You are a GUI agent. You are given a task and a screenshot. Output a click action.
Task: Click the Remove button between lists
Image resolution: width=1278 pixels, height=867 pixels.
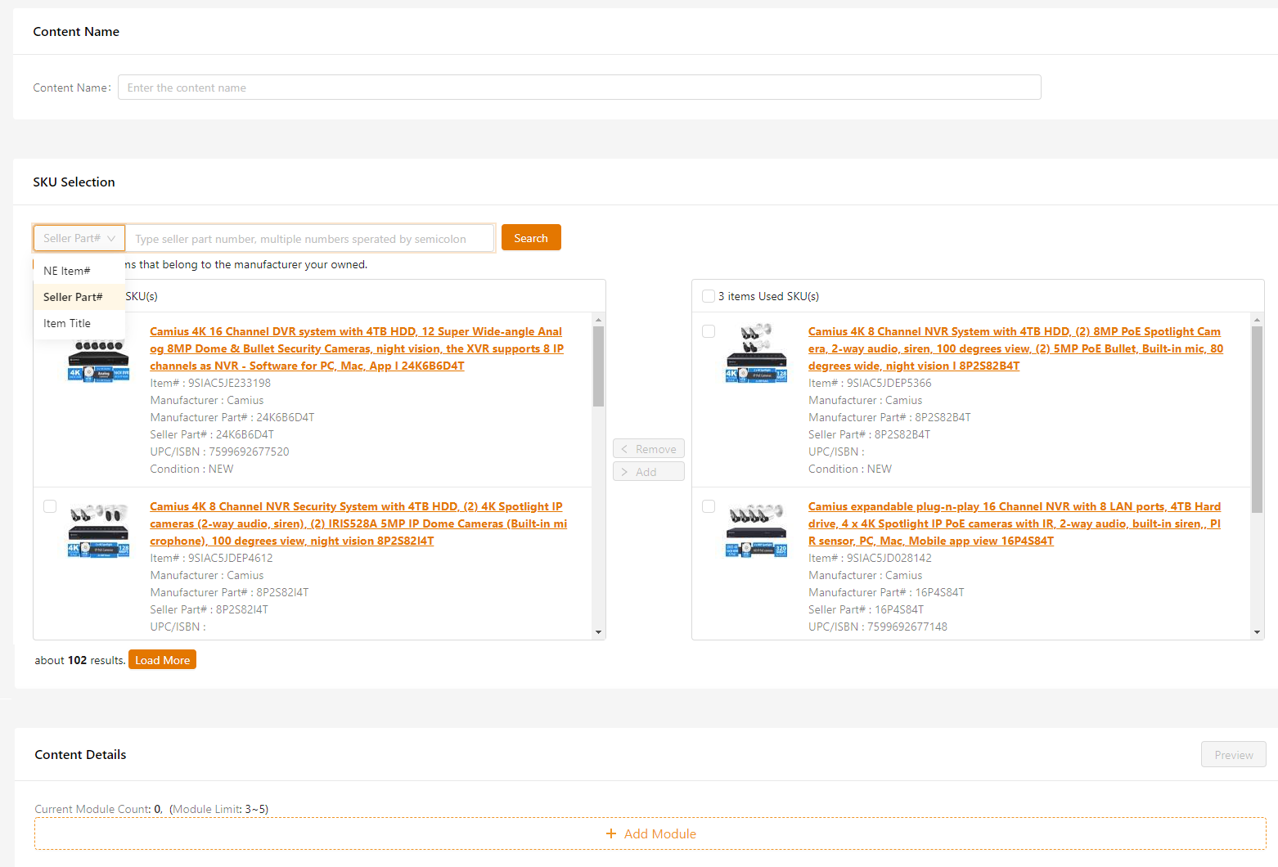point(649,449)
